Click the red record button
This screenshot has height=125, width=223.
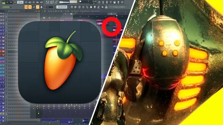click(x=15, y=2)
